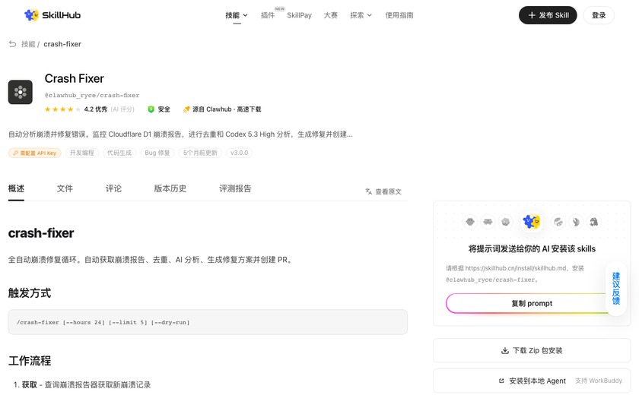Click the 源自 Clawhub · 高速下载 label
Screen dimensions: 639x395
point(227,109)
